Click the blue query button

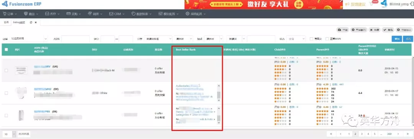point(397,39)
